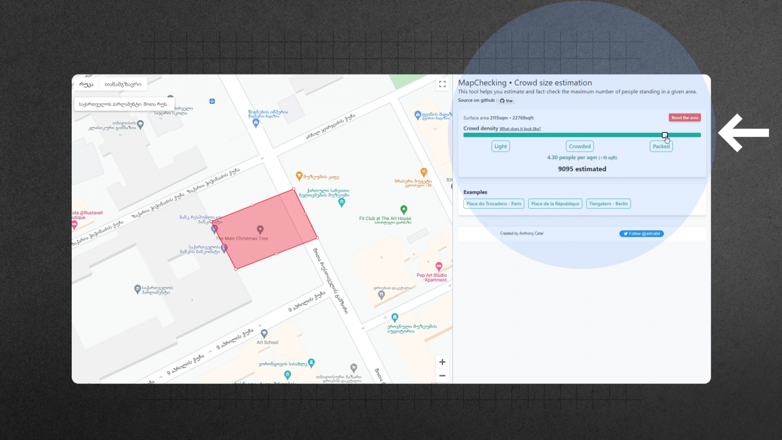Click the blue bus stop icon on map
The width and height of the screenshot is (782, 440).
212,101
